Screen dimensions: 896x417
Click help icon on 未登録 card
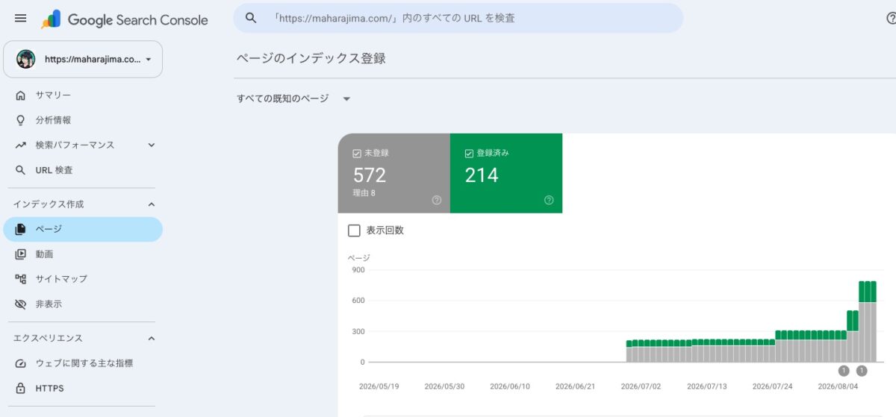437,200
